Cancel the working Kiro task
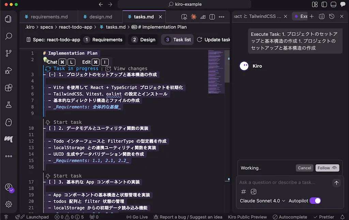Screen dimensions: 349x220 304,168
